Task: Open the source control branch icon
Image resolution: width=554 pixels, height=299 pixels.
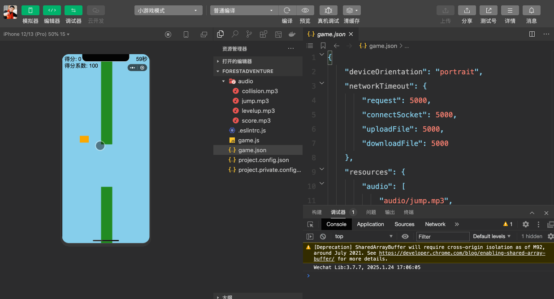Action: [x=249, y=34]
